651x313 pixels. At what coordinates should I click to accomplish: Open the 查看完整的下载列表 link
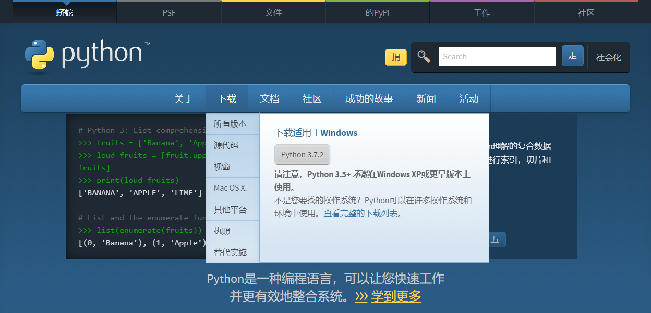pyautogui.click(x=360, y=213)
